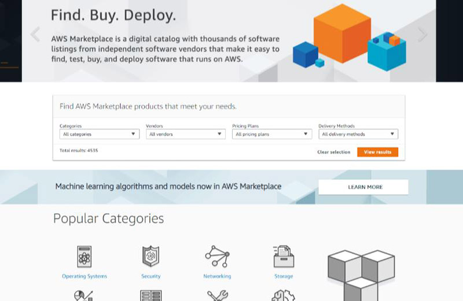Open the Networking category link
The image size is (463, 301).
(x=218, y=276)
